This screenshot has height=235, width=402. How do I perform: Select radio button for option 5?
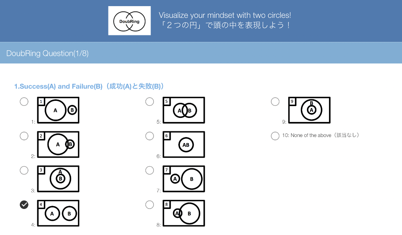click(x=150, y=102)
